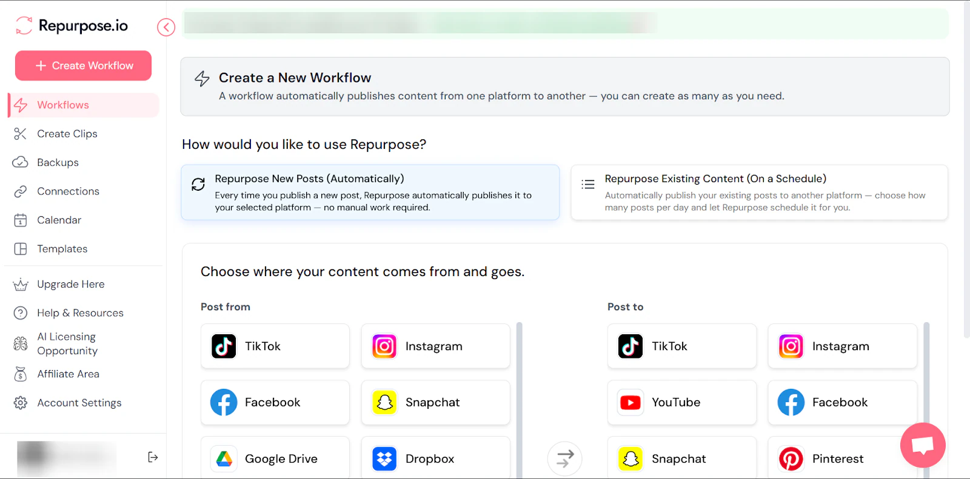970x479 pixels.
Task: Go to Backups section
Action: click(x=58, y=162)
